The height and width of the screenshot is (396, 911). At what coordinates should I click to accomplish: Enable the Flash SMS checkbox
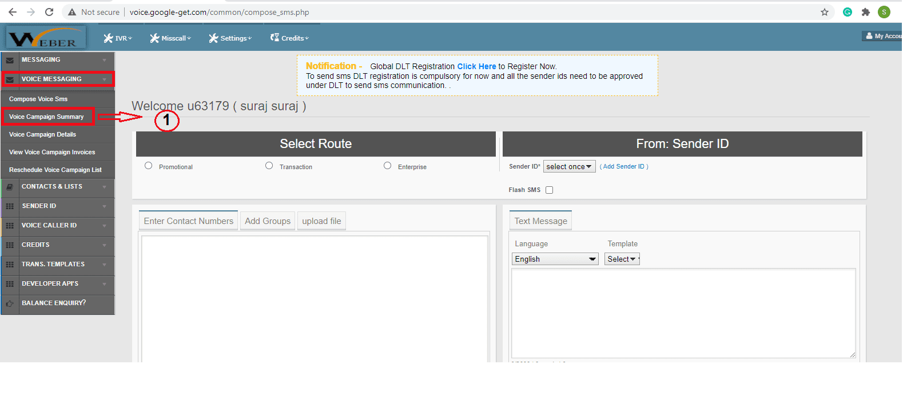(x=549, y=190)
